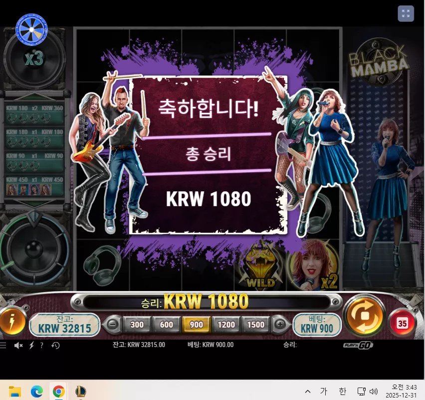Click the KRW 180 x1 KRW 180 win row
Image resolution: width=425 pixels, height=400 pixels.
tap(34, 138)
